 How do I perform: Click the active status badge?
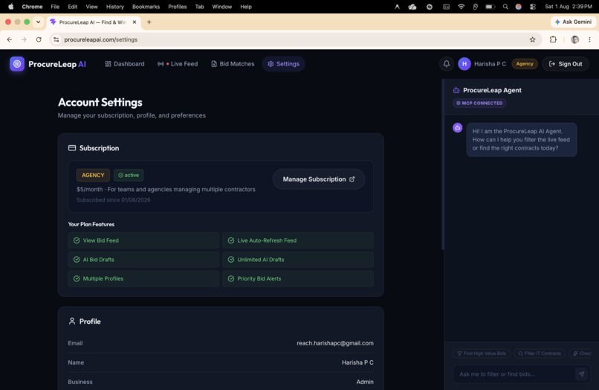[129, 175]
